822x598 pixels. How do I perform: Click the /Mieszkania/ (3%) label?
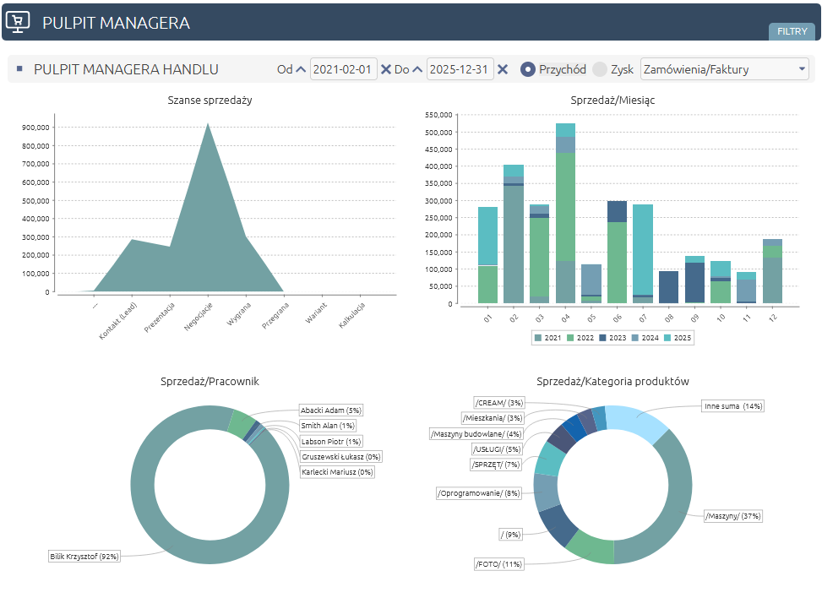coord(493,418)
